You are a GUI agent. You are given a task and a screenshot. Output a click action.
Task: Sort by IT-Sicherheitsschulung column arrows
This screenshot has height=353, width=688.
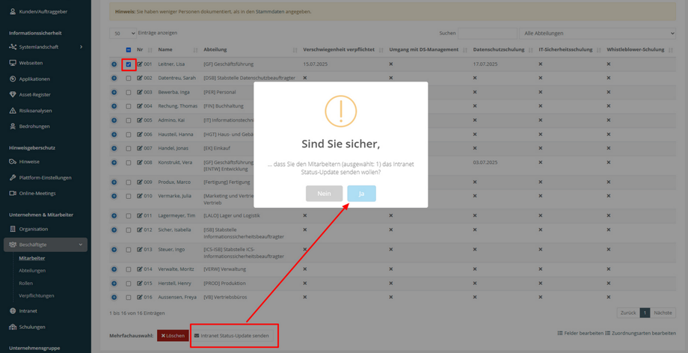599,50
